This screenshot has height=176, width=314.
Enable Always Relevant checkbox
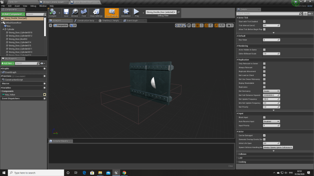(x=264, y=67)
